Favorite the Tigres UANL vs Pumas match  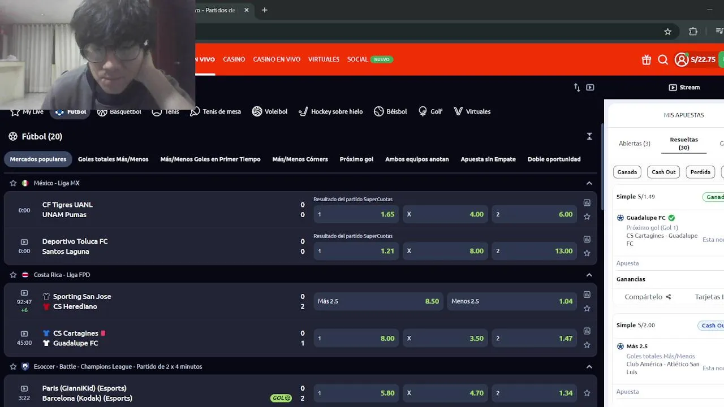587,217
